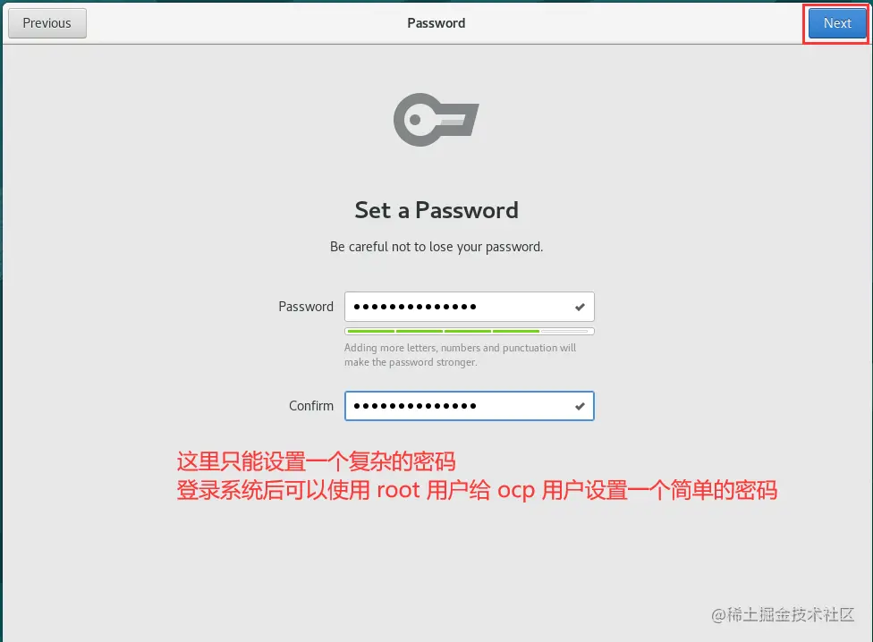Click the 'Be careful not to lose' text
Image resolution: width=873 pixels, height=642 pixels.
(436, 247)
